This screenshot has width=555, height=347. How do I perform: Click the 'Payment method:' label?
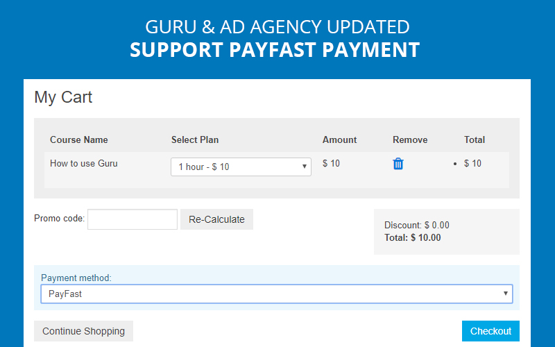point(76,278)
